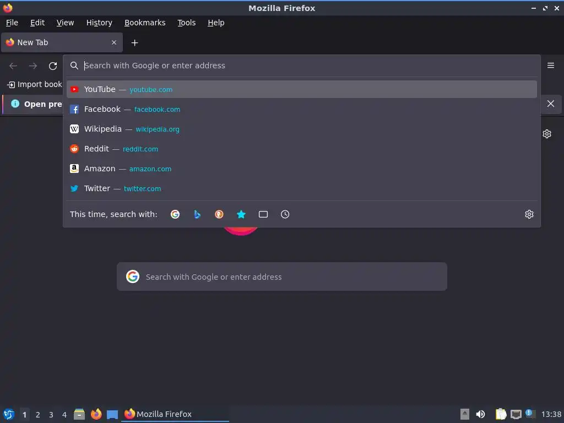This screenshot has width=564, height=423.
Task: Switch to workspace 3
Action: 51,415
